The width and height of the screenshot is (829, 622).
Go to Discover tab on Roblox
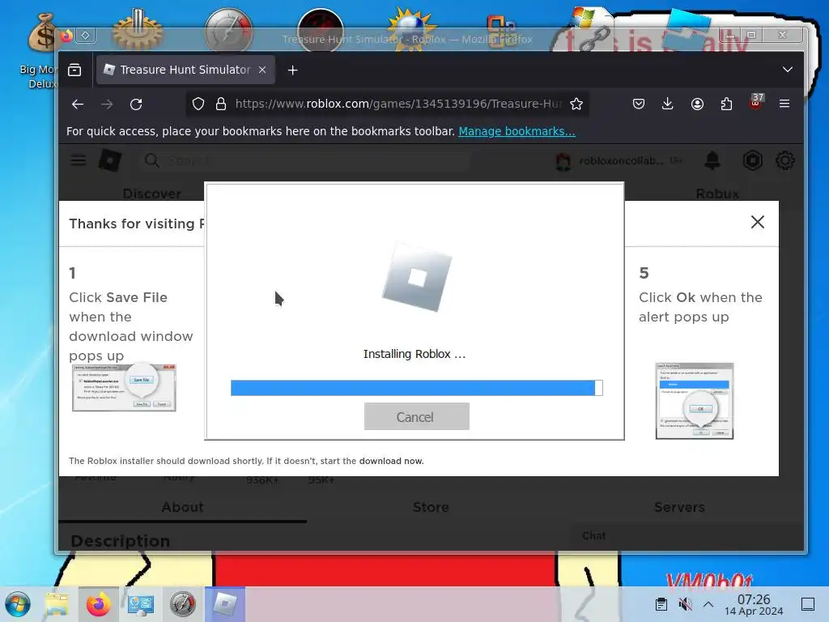(x=151, y=194)
